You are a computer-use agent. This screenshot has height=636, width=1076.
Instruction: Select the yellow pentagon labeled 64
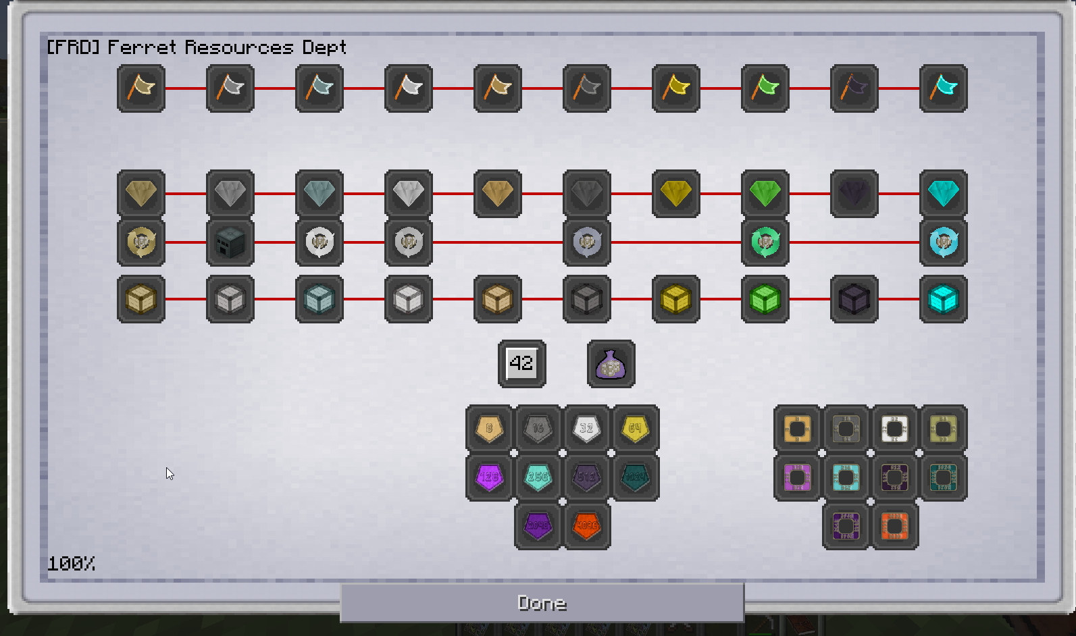(636, 429)
